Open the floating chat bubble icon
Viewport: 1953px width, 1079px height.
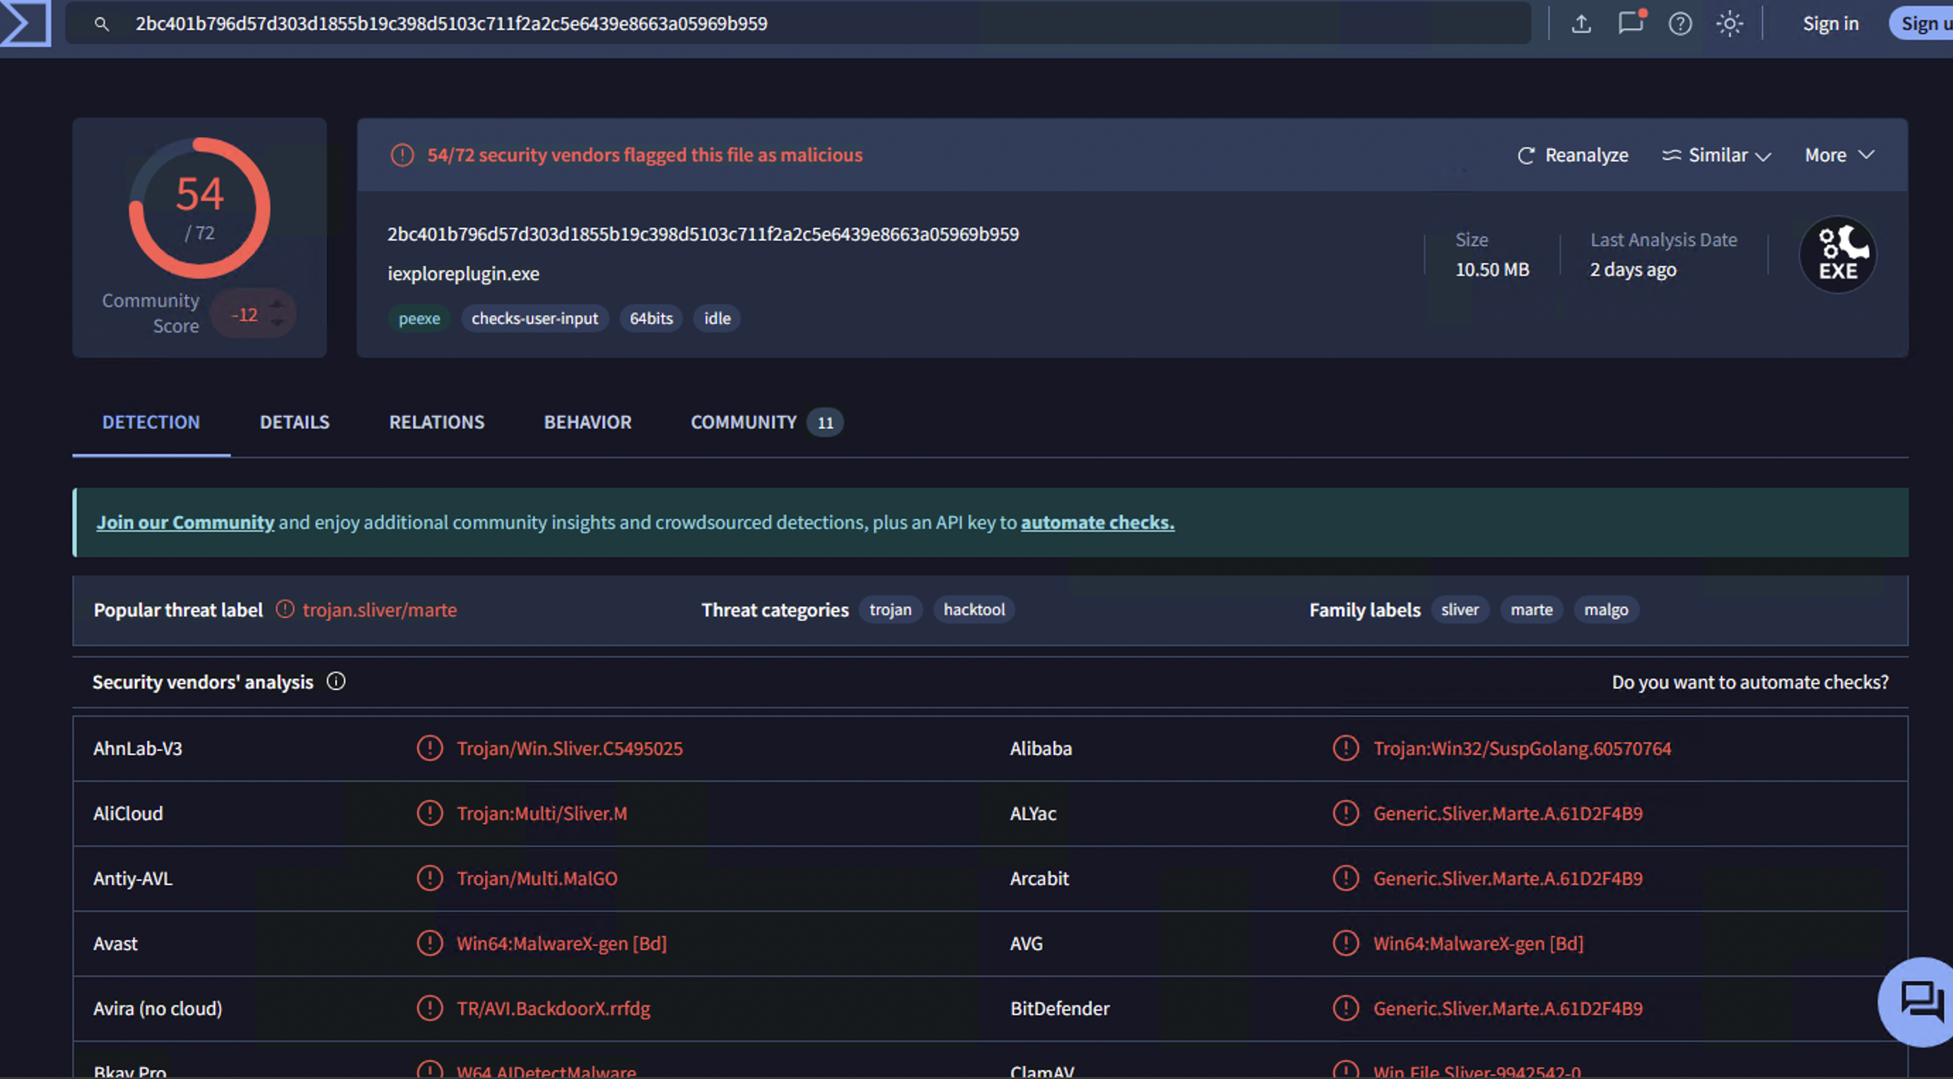pyautogui.click(x=1920, y=1001)
